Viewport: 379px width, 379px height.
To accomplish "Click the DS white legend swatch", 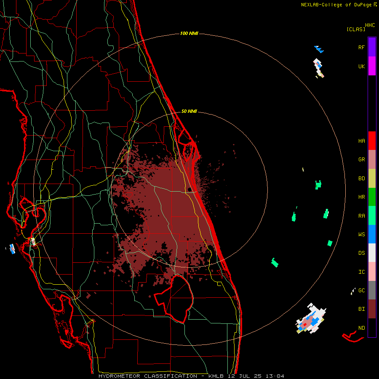I will tap(372, 253).
